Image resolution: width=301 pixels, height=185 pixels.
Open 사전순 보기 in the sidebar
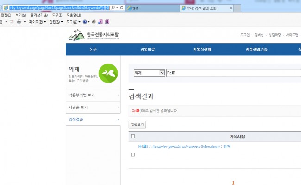coord(93,107)
